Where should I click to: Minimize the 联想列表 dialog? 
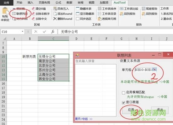pos(153,55)
